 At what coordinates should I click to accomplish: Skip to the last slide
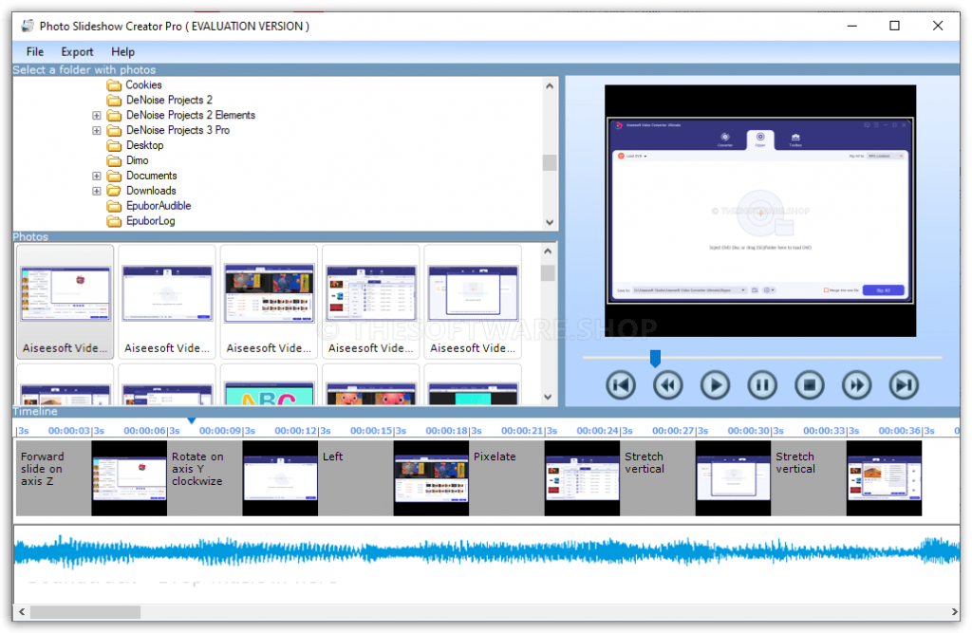[x=904, y=384]
